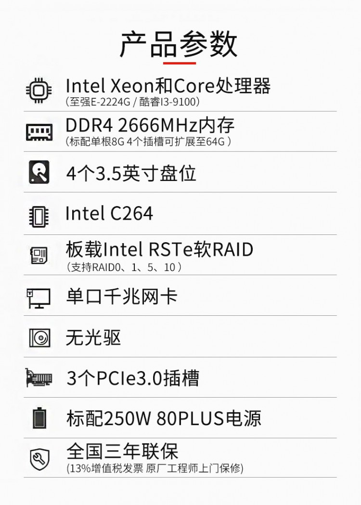Click the 产品参数 page title
The height and width of the screenshot is (505, 361).
point(179,44)
